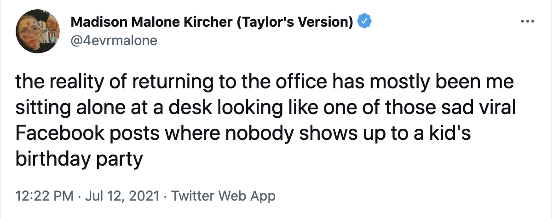Open the @4evrmalone handle link
553x219 pixels.
(114, 40)
